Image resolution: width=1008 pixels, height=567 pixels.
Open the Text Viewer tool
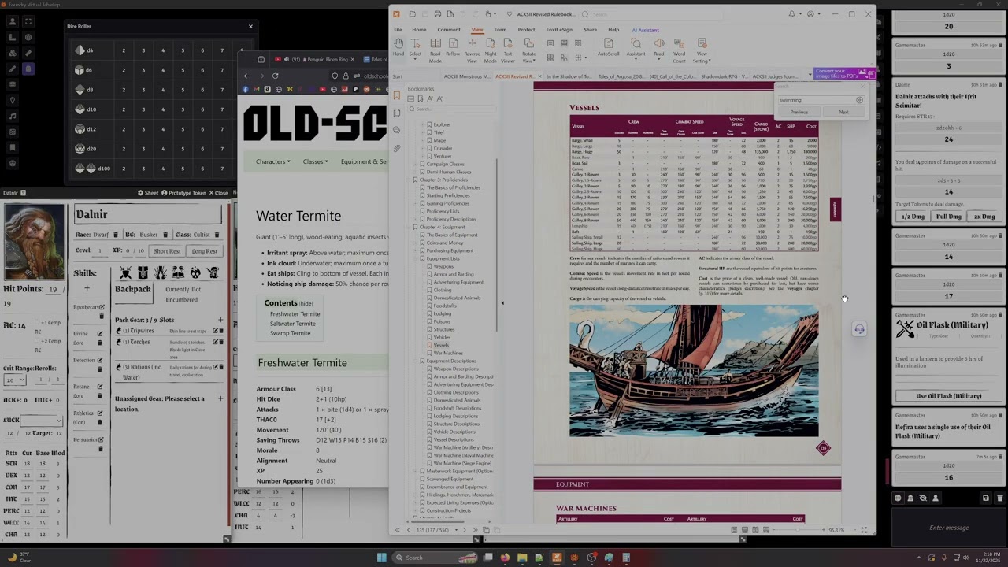point(508,50)
